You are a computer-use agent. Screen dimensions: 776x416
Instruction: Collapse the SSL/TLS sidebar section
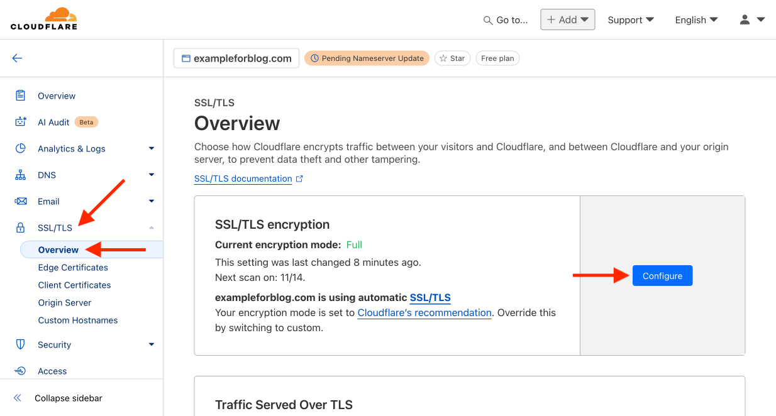(x=151, y=227)
